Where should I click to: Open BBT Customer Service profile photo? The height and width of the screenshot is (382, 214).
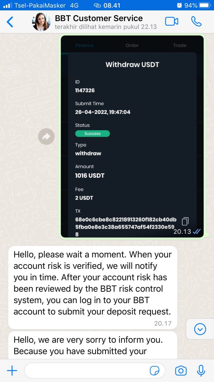click(41, 22)
